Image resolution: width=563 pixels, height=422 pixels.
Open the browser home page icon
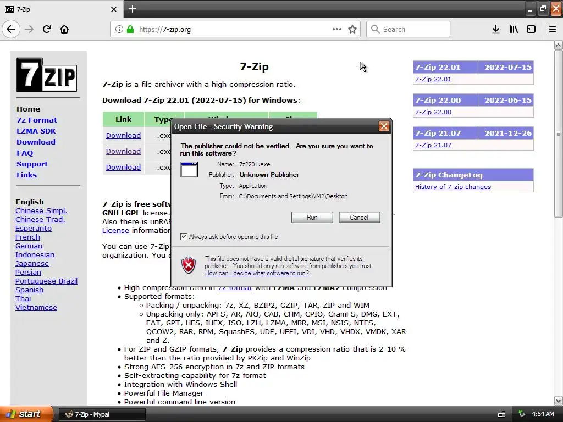(x=64, y=29)
